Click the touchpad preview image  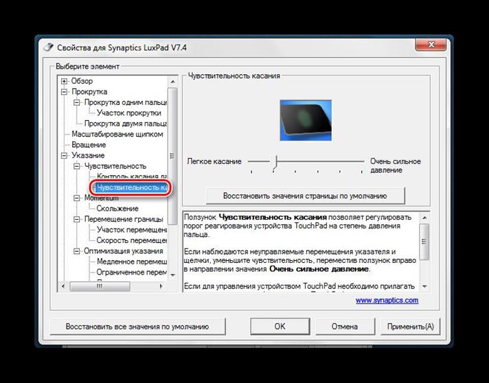click(x=307, y=119)
